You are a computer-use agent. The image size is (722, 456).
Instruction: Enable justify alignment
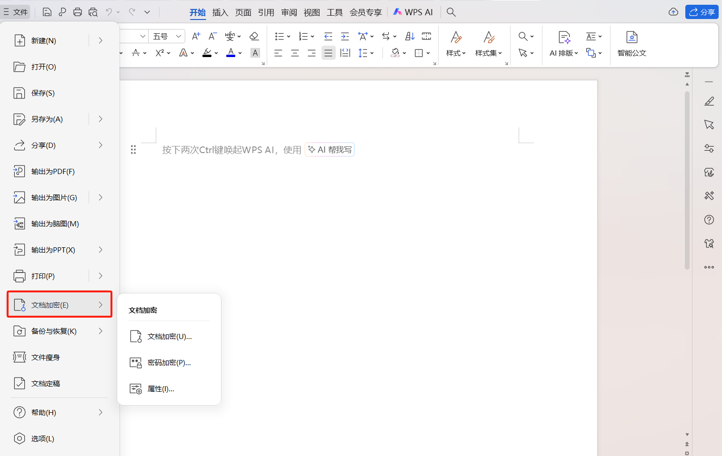pyautogui.click(x=328, y=53)
